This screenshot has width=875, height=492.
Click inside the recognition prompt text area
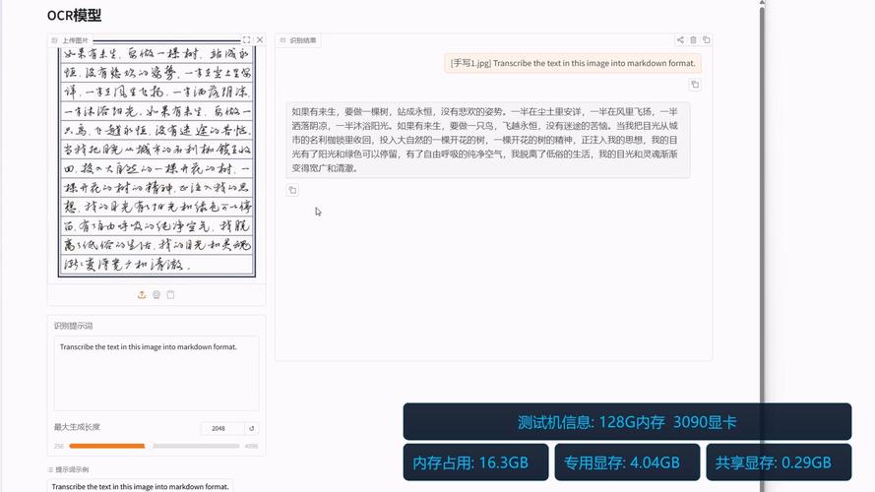156,373
